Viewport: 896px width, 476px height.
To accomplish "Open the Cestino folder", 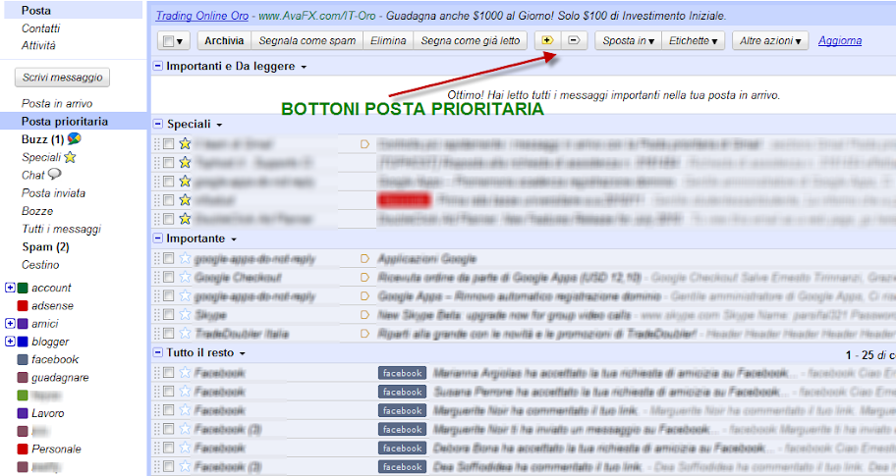I will [x=40, y=265].
